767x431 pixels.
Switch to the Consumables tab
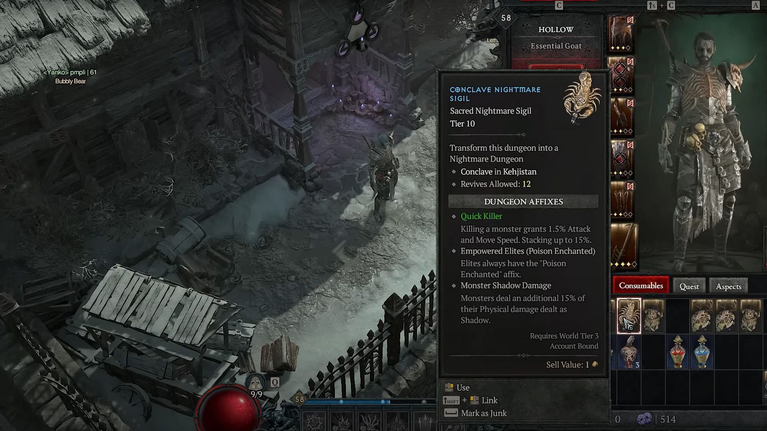point(641,285)
